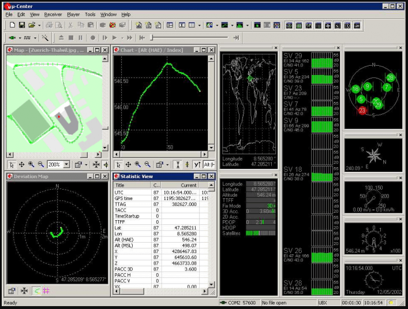408x309 pixels.
Task: Click the Save icon in main toolbar
Action: click(x=21, y=25)
